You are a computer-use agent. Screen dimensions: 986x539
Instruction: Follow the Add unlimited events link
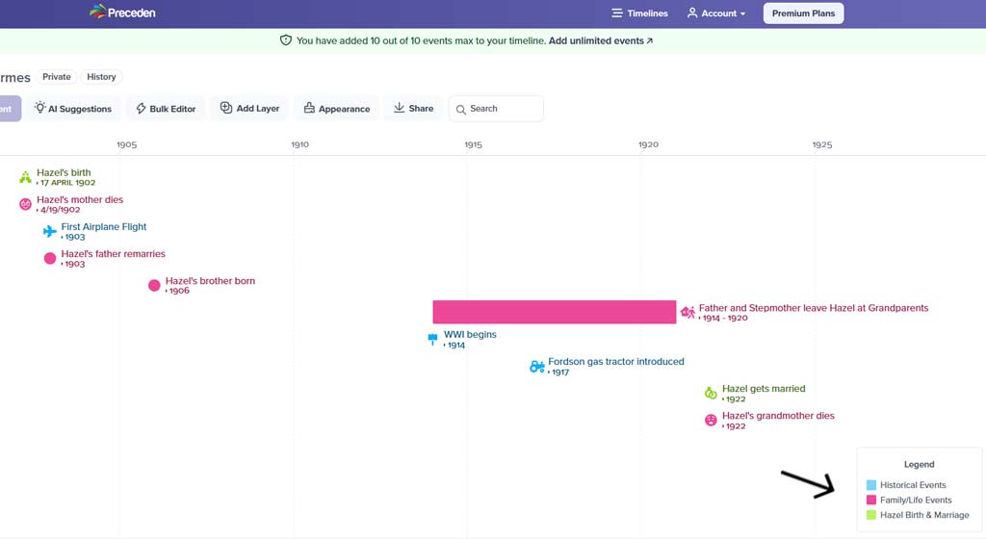(600, 41)
